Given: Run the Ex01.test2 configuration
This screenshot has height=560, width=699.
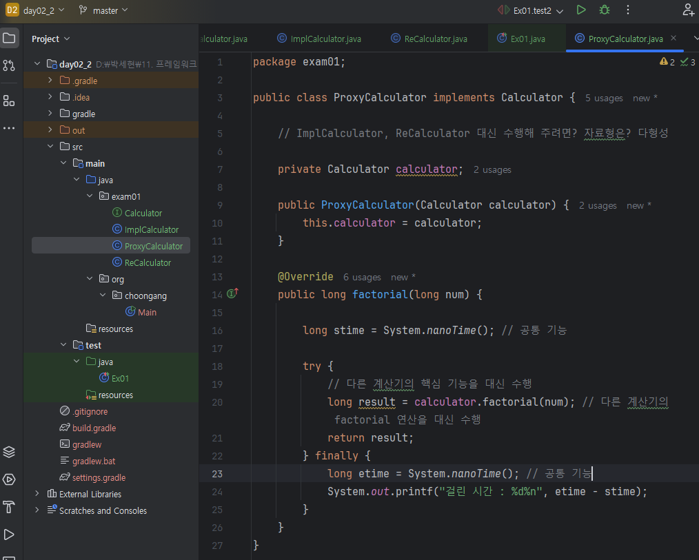Looking at the screenshot, I should click(581, 10).
